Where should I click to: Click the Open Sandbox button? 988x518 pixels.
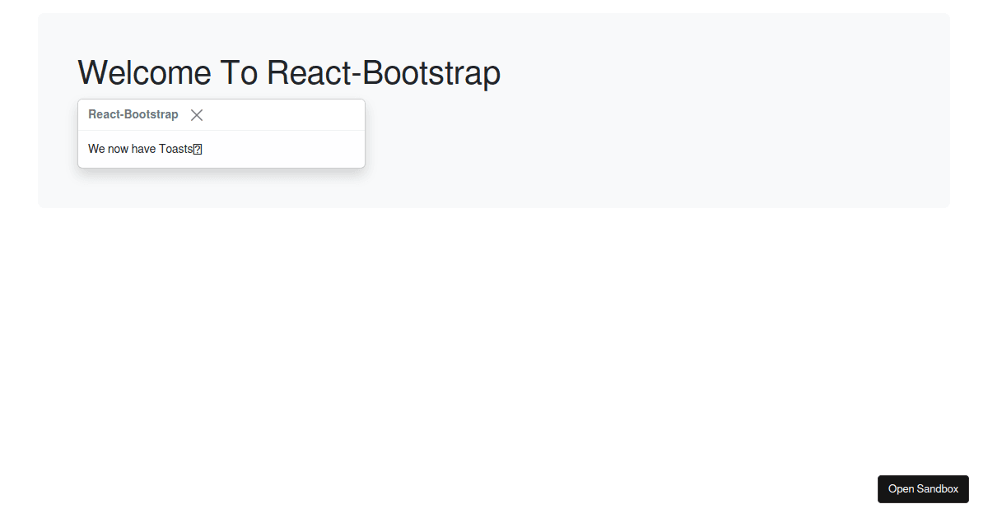tap(923, 489)
